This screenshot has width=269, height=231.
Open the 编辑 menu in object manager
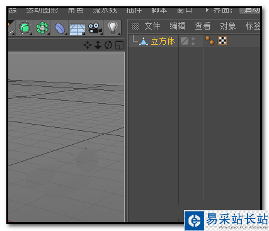click(x=178, y=26)
